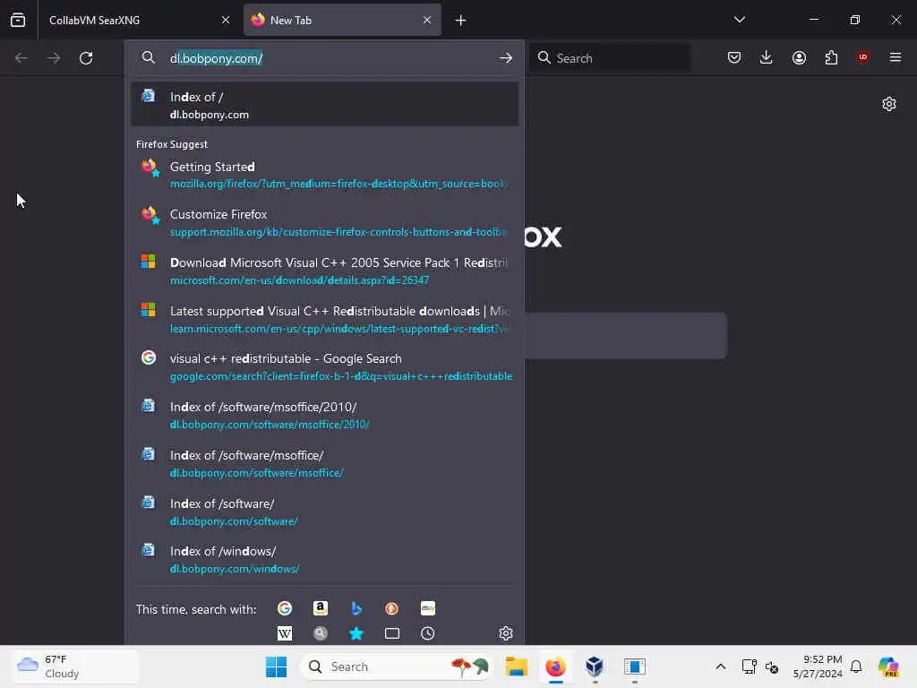Open the Firefox account menu
This screenshot has height=688, width=917.
(799, 57)
